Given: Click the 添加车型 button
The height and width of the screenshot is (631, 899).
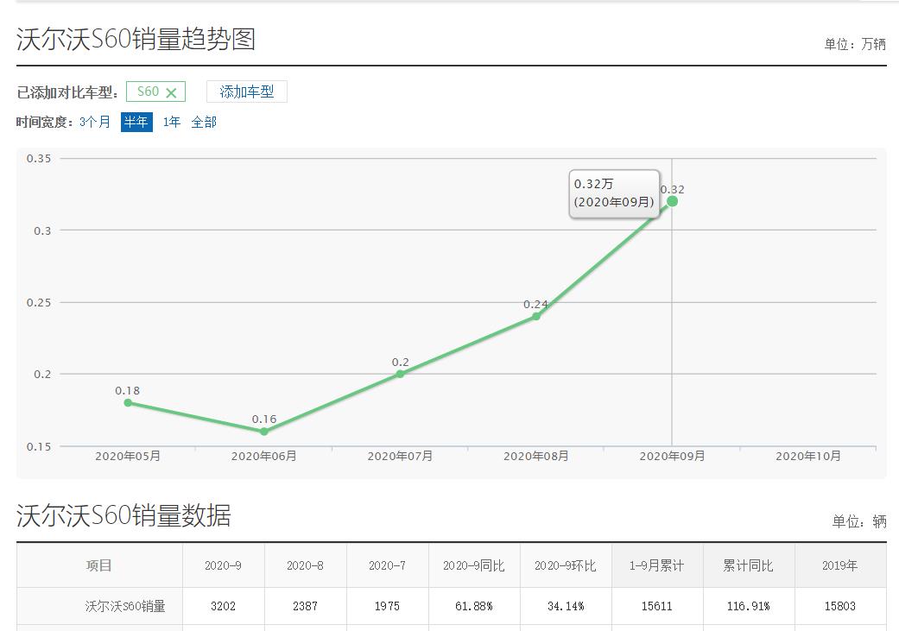Looking at the screenshot, I should coord(246,91).
